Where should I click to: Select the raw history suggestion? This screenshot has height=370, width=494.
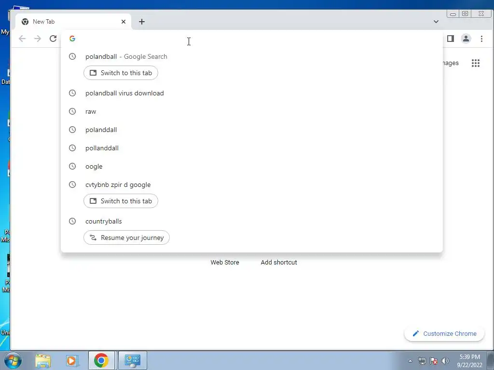coord(252,111)
